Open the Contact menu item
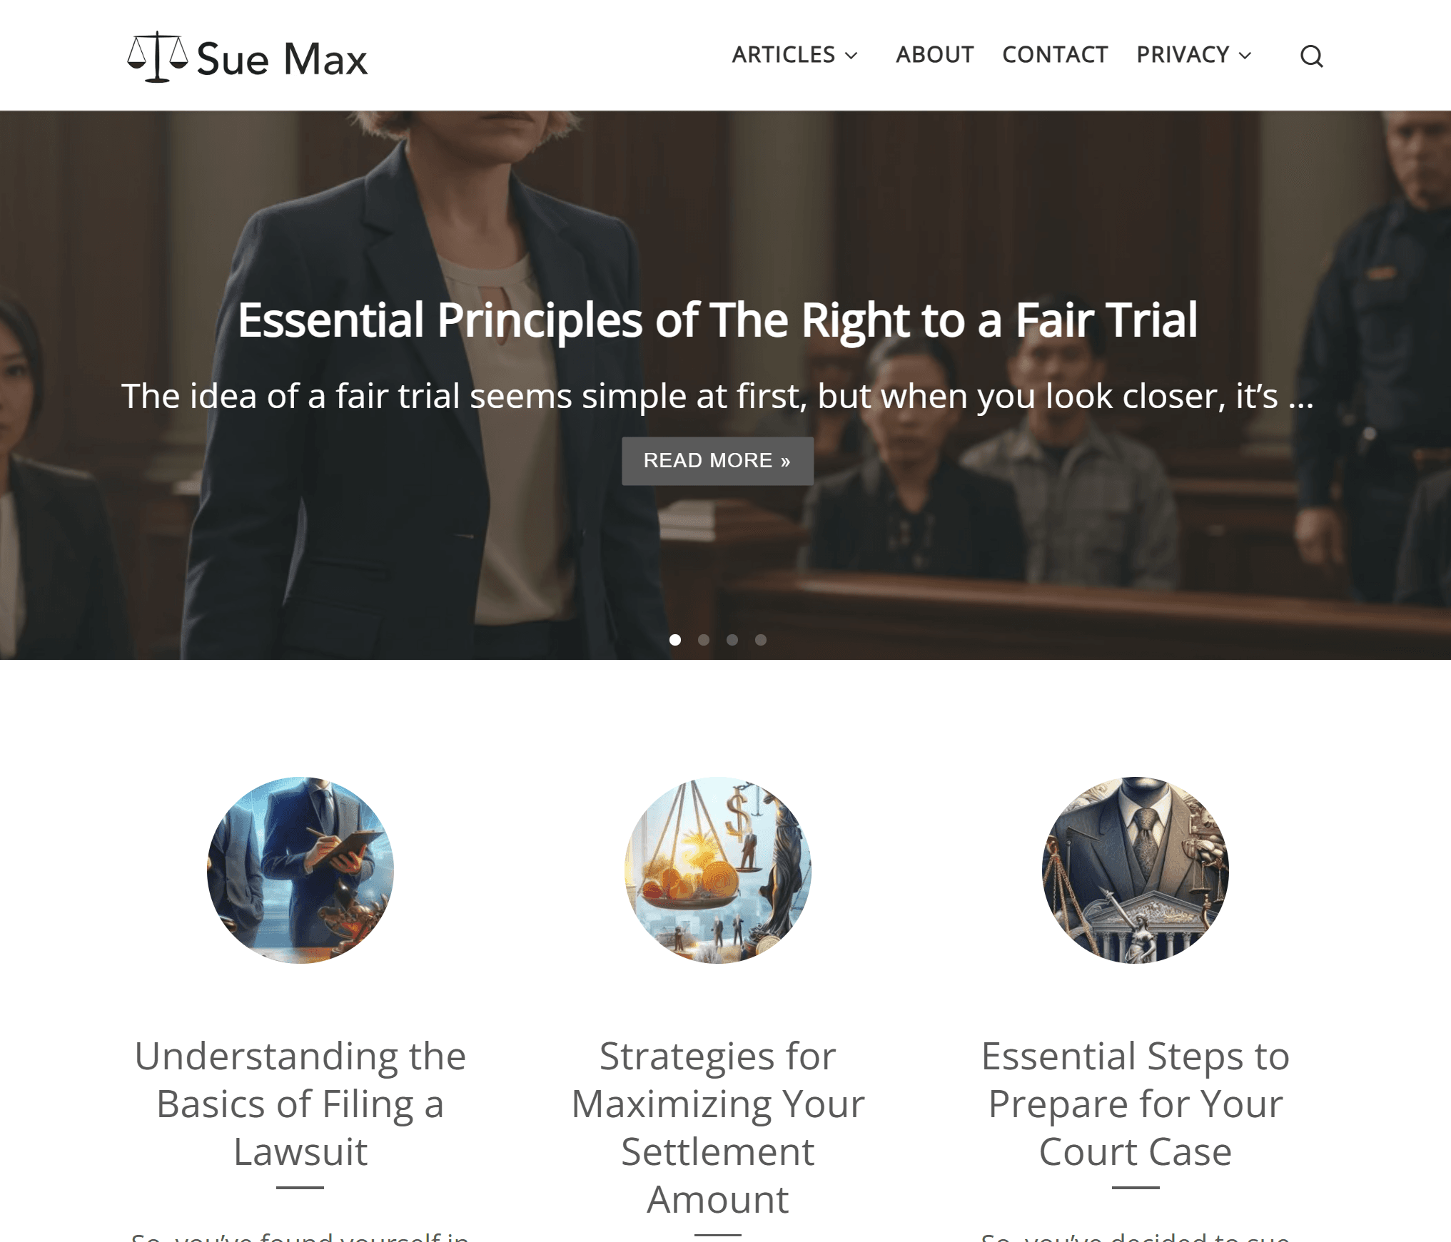Screen dimensions: 1451x1242 click(1055, 55)
